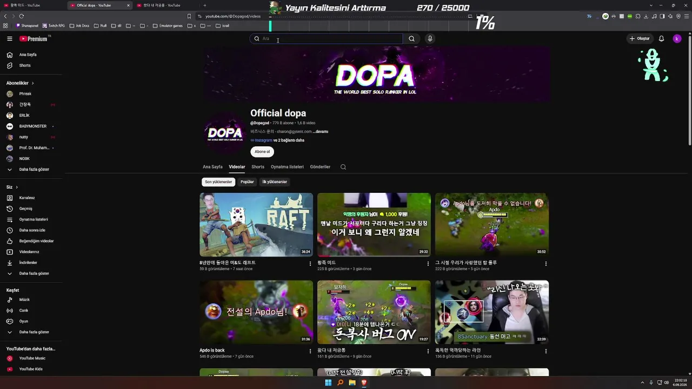Click the YouTube search input field
Image resolution: width=692 pixels, height=389 pixels.
pyautogui.click(x=327, y=38)
